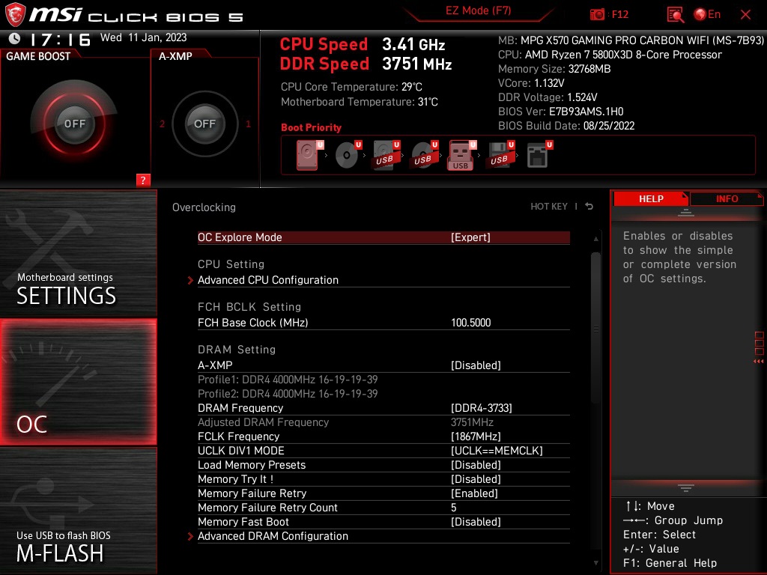Click the time display 17:16
The image size is (767, 575).
[60, 39]
